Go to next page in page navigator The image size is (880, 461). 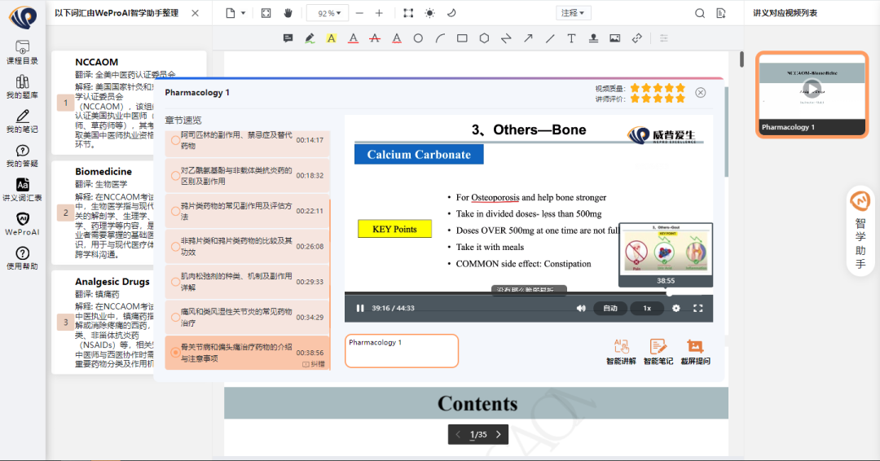pos(498,435)
